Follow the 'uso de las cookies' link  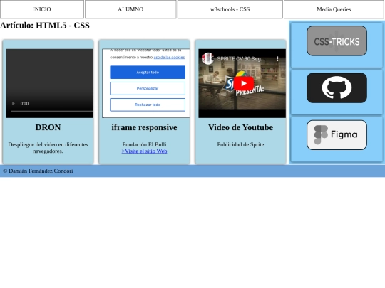point(169,57)
